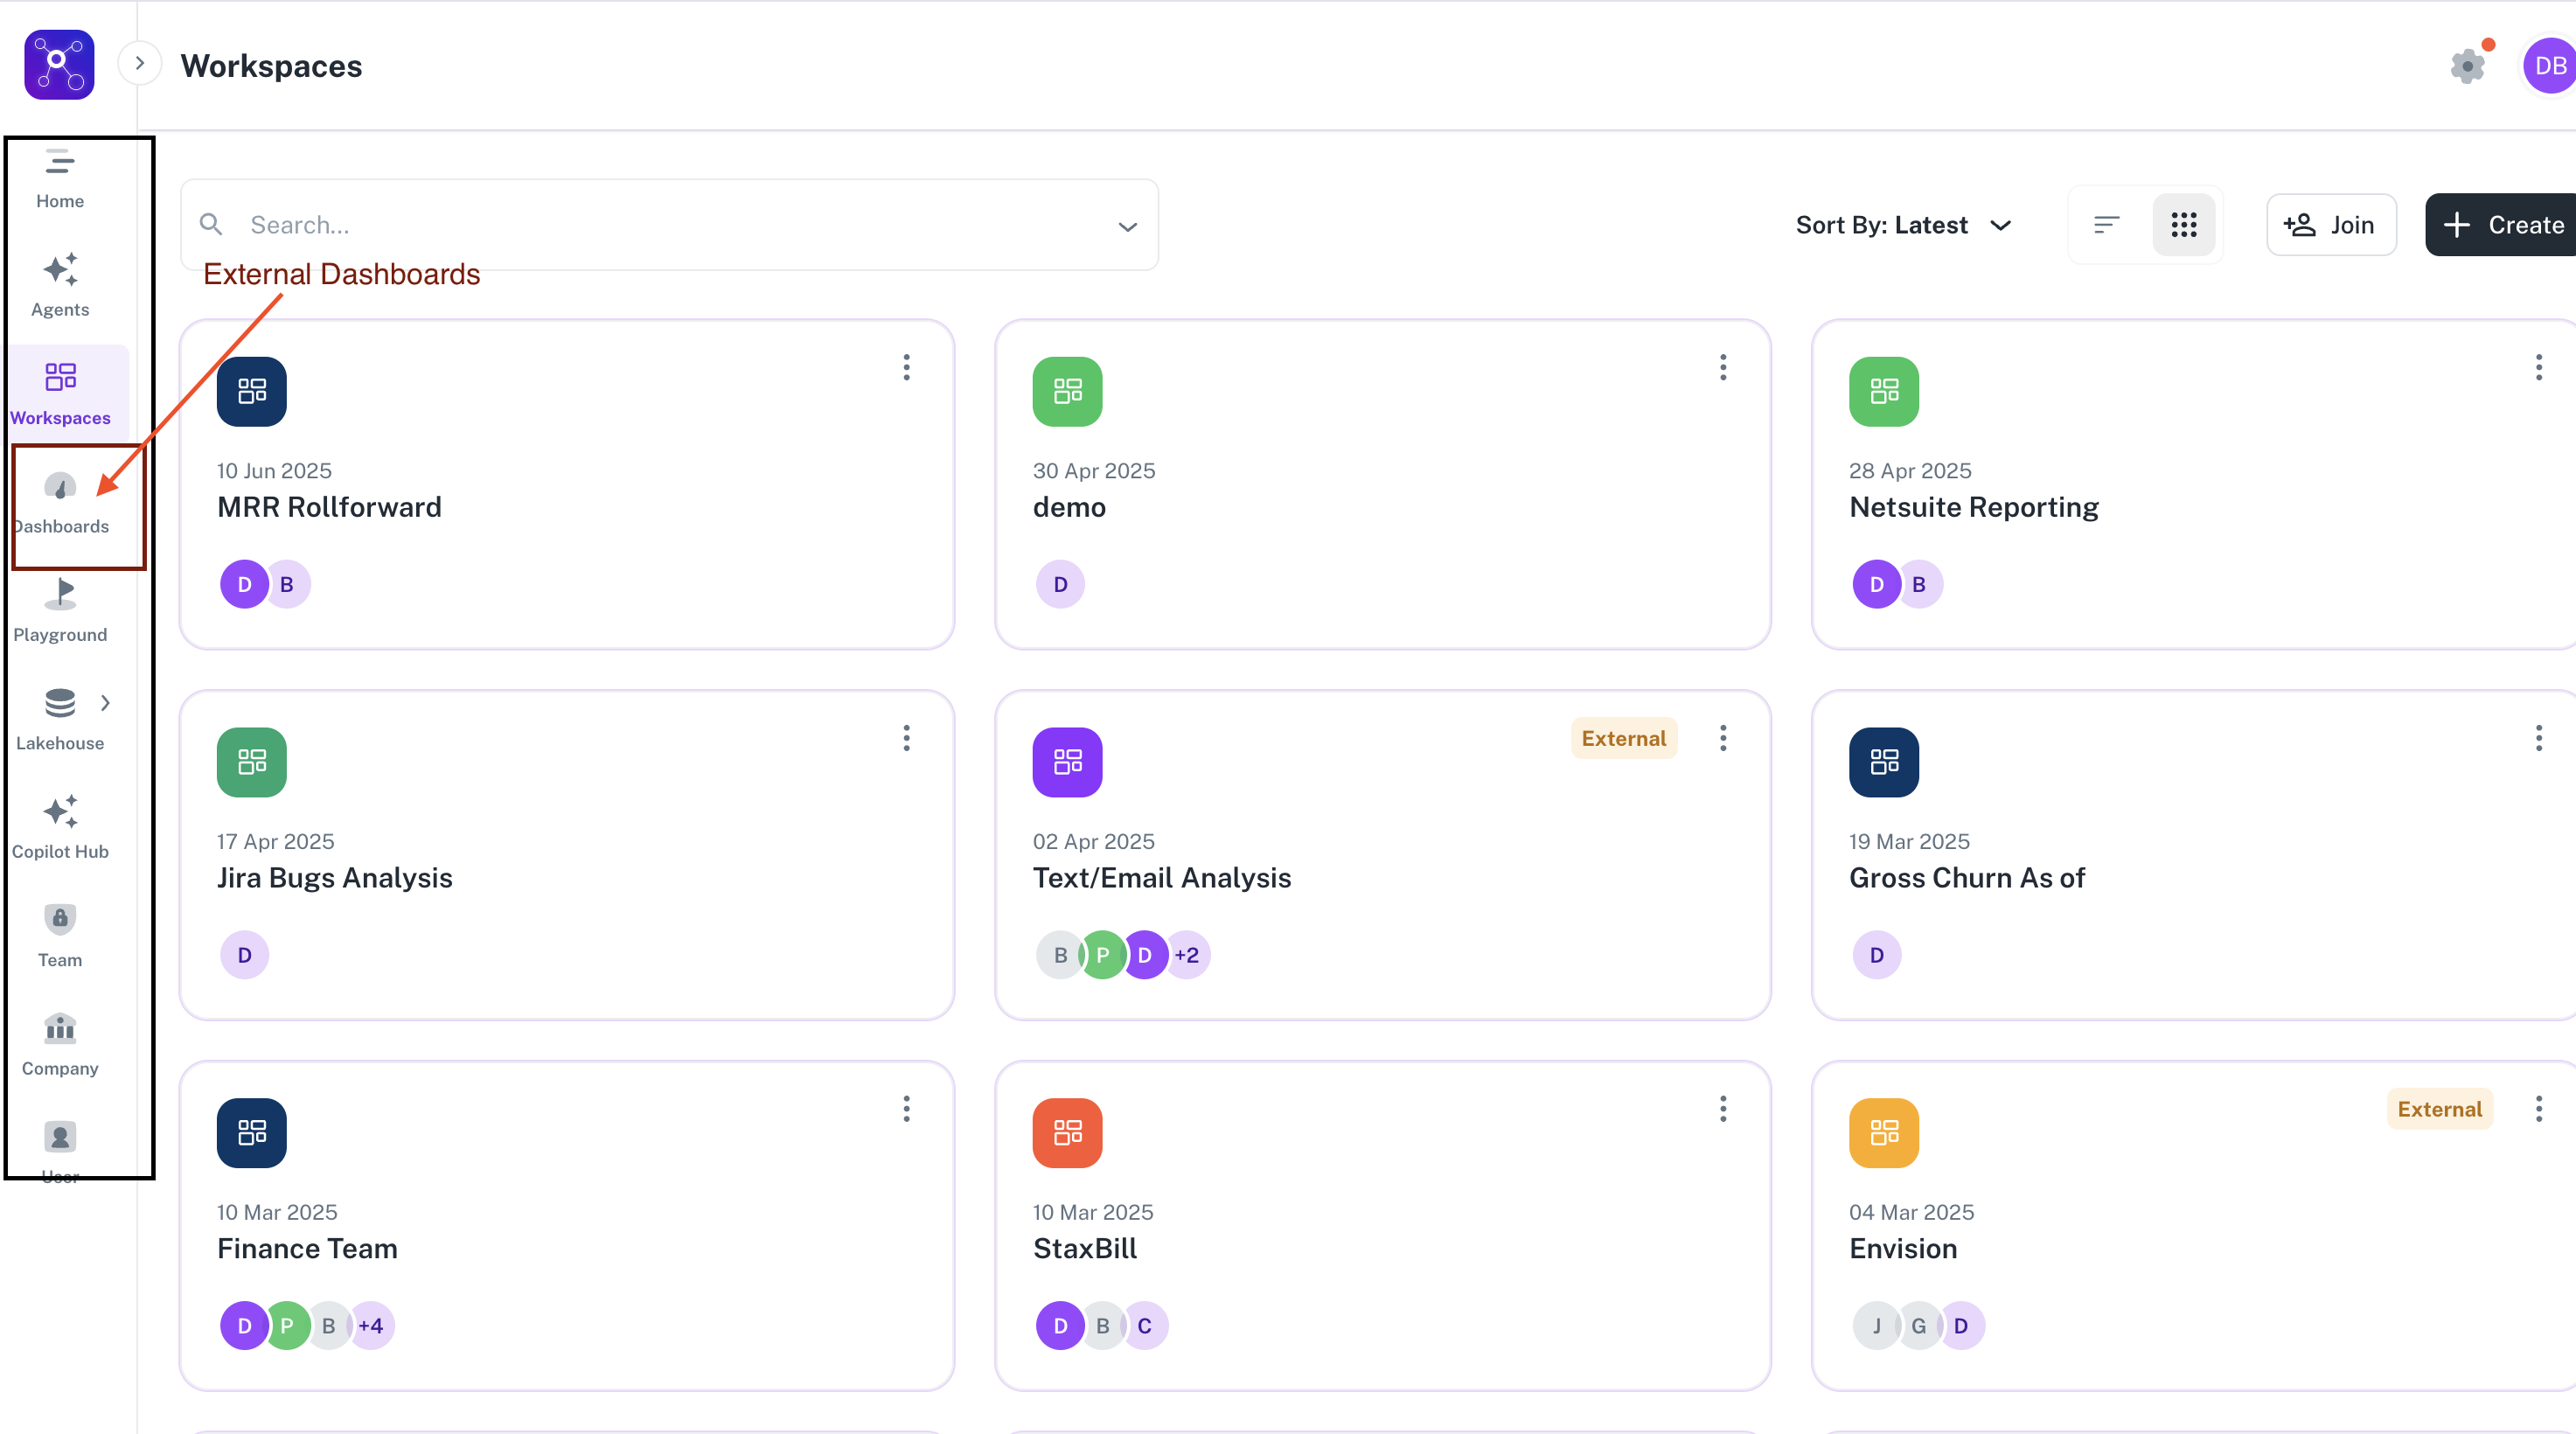Expand the search bar dropdown chevron
Viewport: 2576px width, 1434px height.
pos(1128,227)
